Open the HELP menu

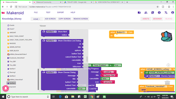(x=73, y=12)
